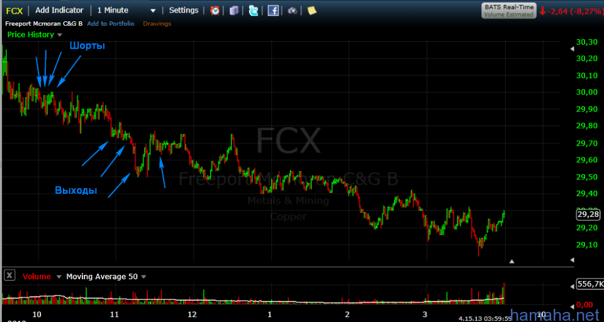The image size is (604, 322).
Task: Open the Moving Average 50 dropdown
Action: click(x=143, y=277)
